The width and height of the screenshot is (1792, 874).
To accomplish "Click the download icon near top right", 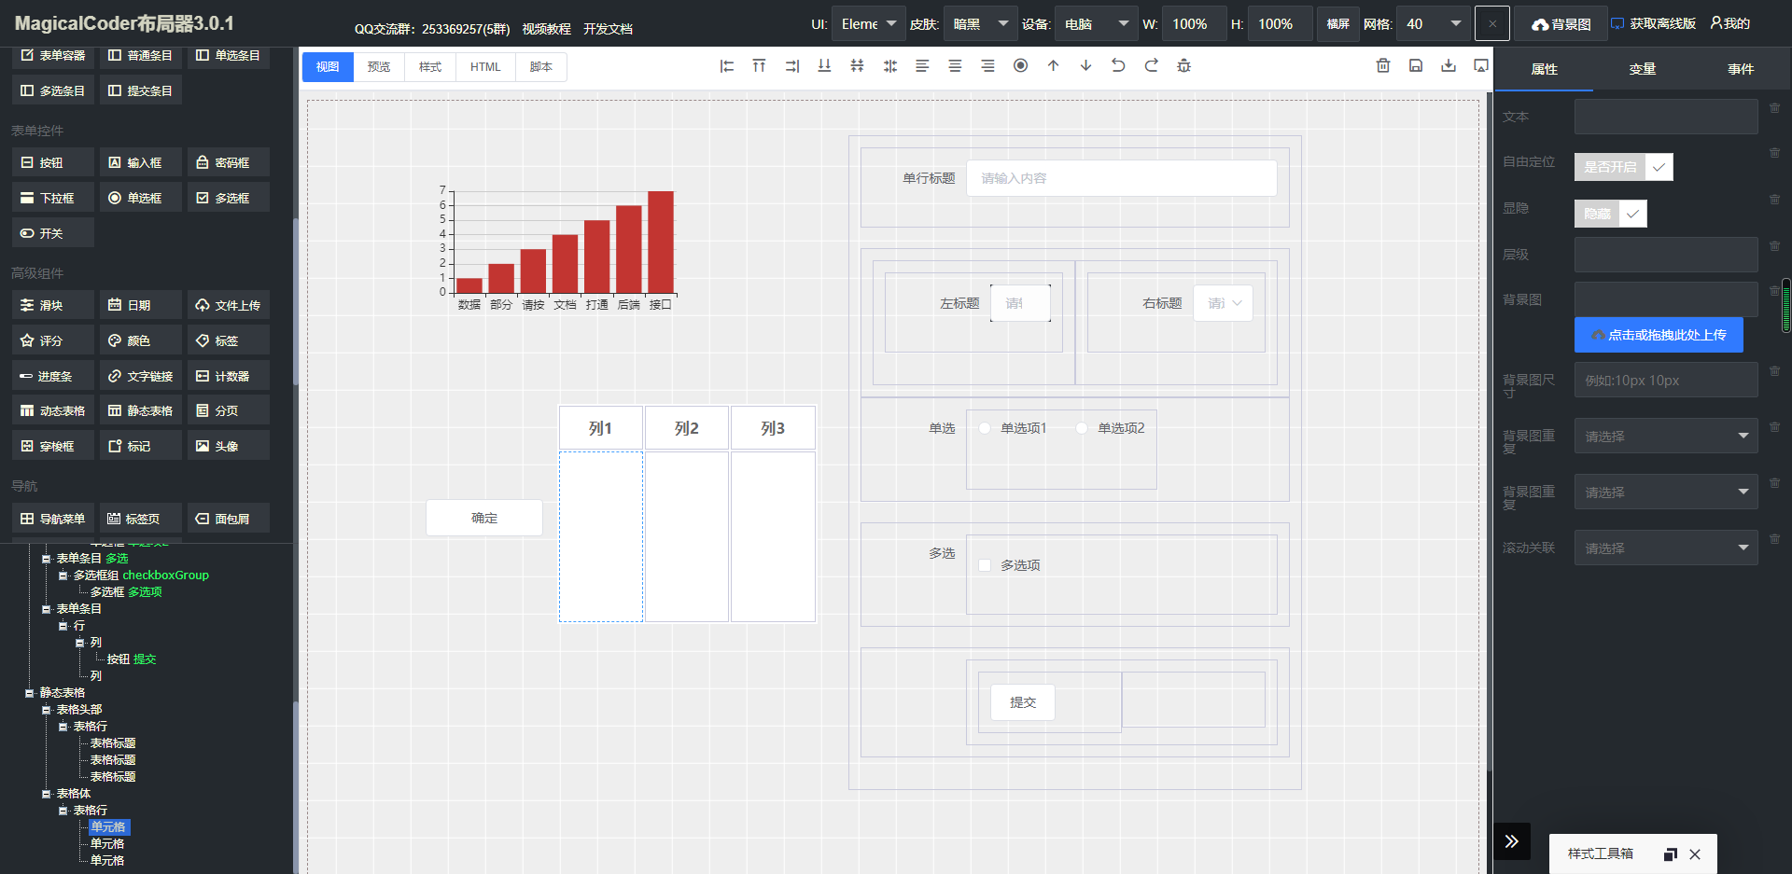I will click(1448, 65).
